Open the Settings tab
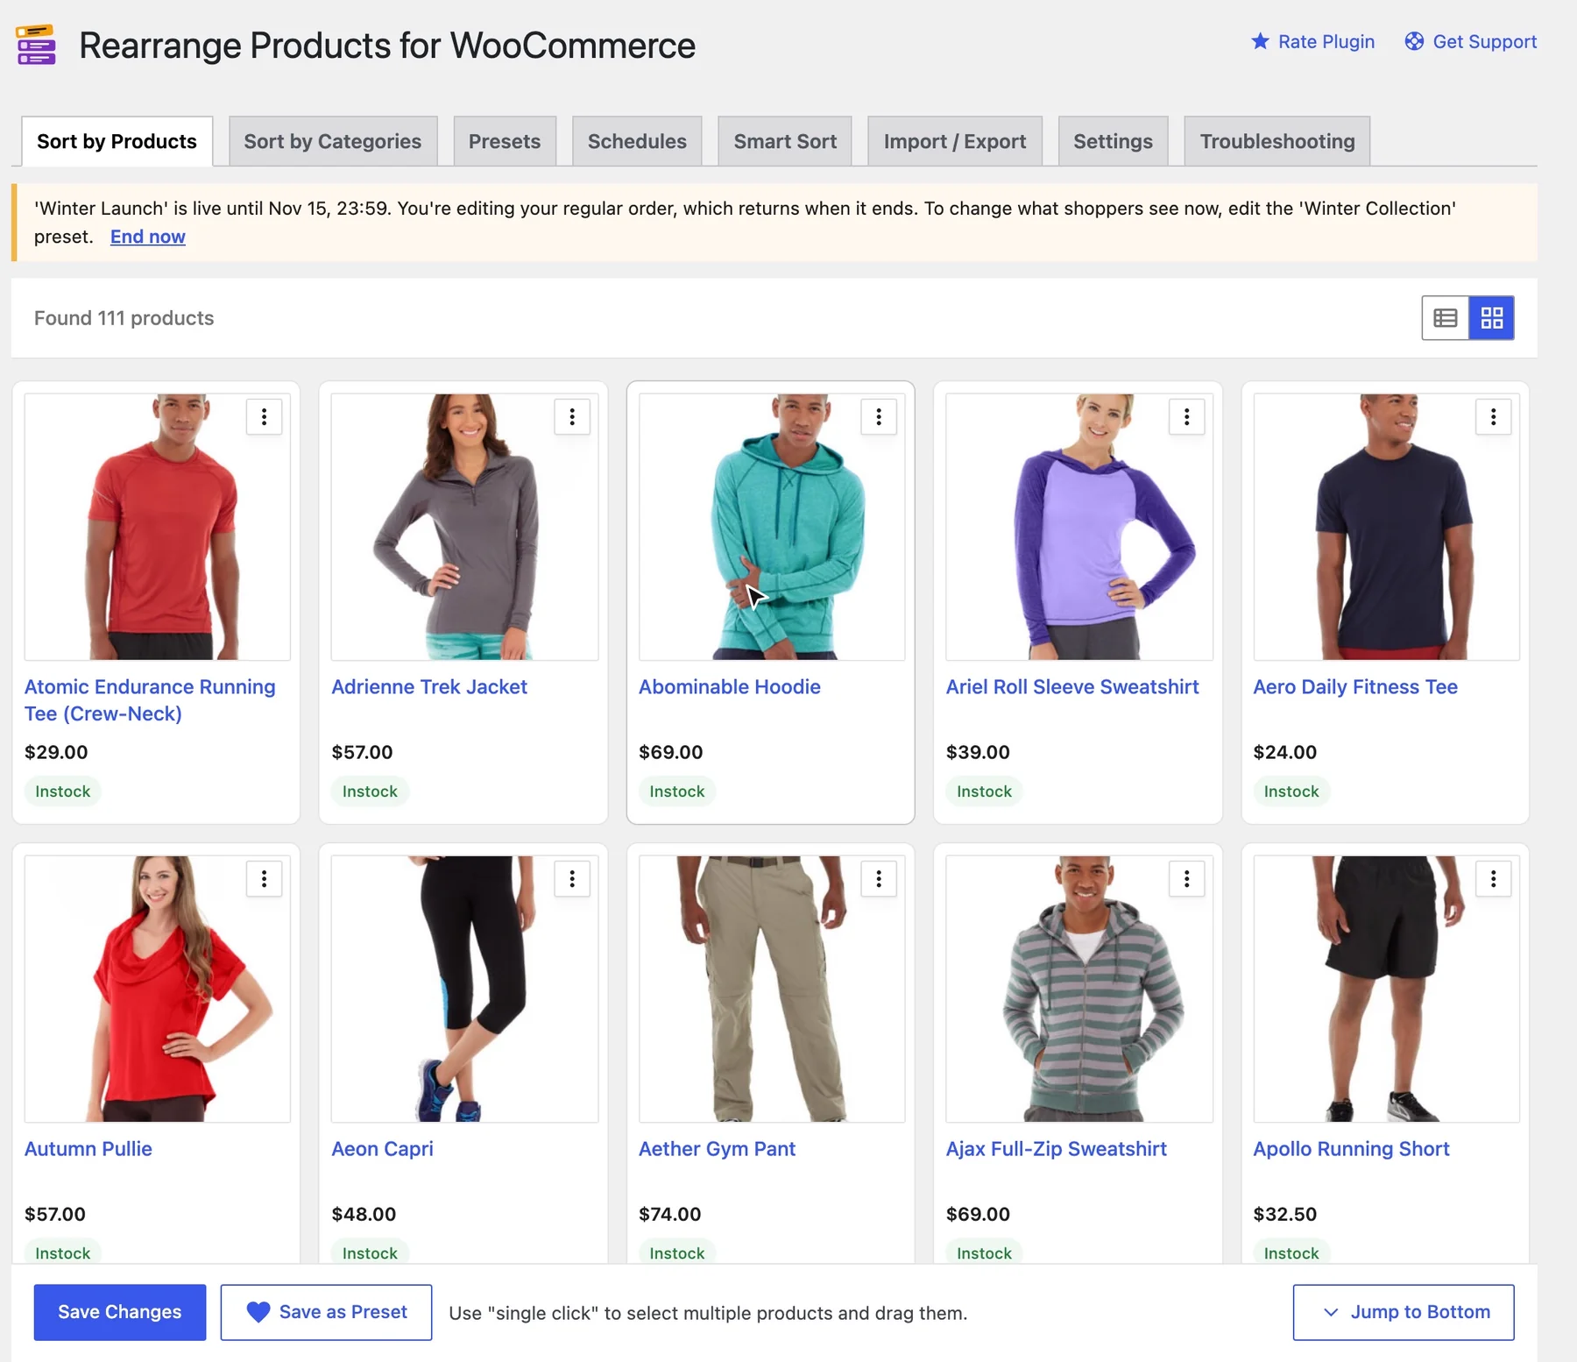The height and width of the screenshot is (1362, 1577). coord(1113,141)
